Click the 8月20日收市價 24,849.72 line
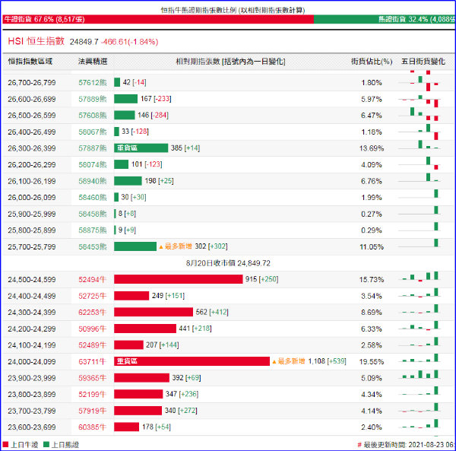 click(x=228, y=263)
